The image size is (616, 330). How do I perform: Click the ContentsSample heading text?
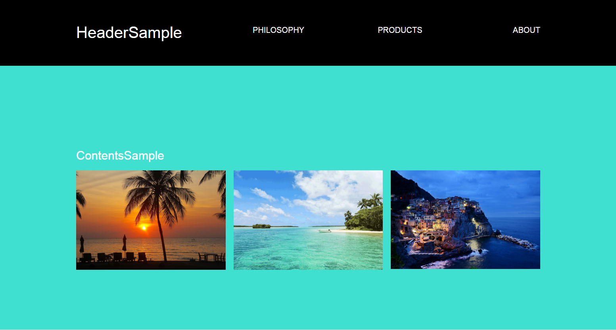pos(120,156)
